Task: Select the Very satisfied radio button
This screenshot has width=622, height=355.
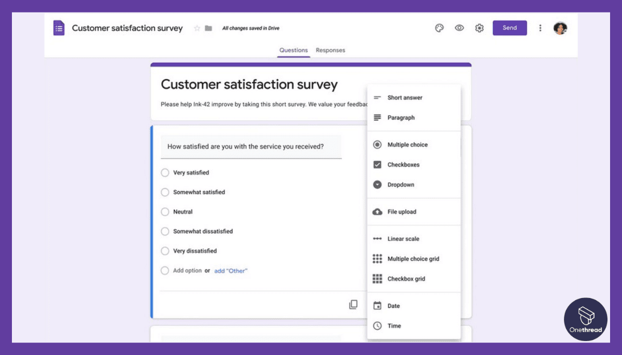Action: pyautogui.click(x=165, y=173)
